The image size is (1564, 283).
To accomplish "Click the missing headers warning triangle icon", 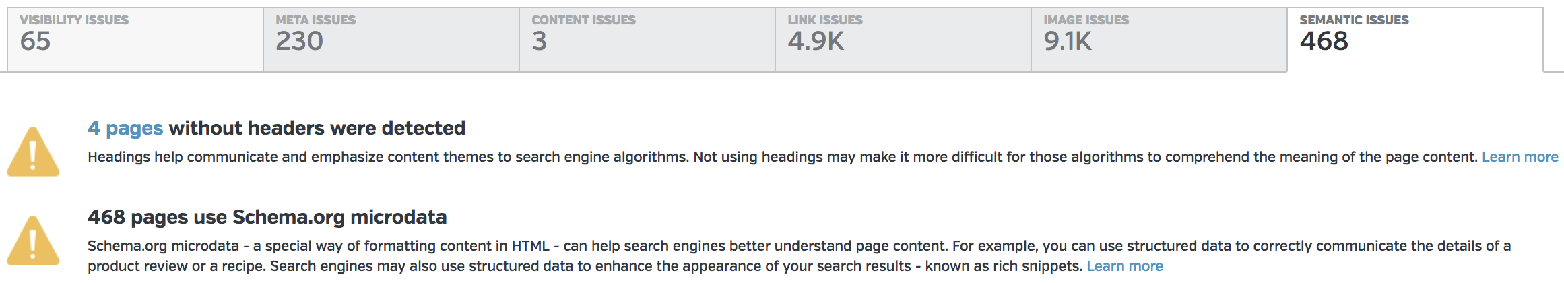I will tap(33, 152).
